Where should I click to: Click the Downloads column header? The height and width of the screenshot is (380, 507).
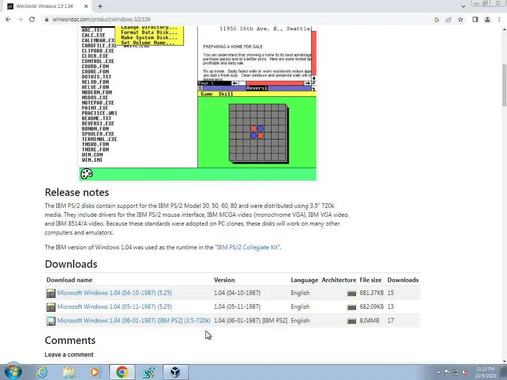[403, 280]
